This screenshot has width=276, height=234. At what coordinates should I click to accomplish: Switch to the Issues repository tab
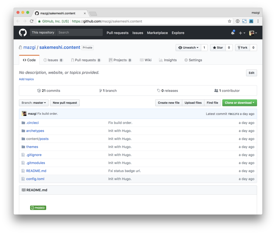53,60
